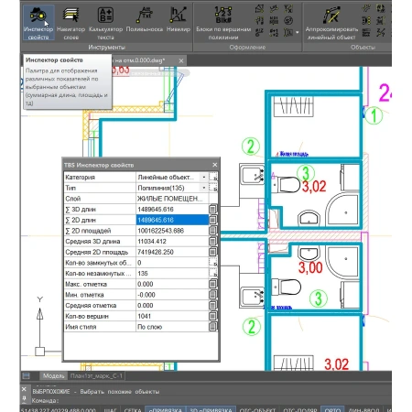
Task: Click the Z/? slash icon in Объекты
Action: coord(381,32)
